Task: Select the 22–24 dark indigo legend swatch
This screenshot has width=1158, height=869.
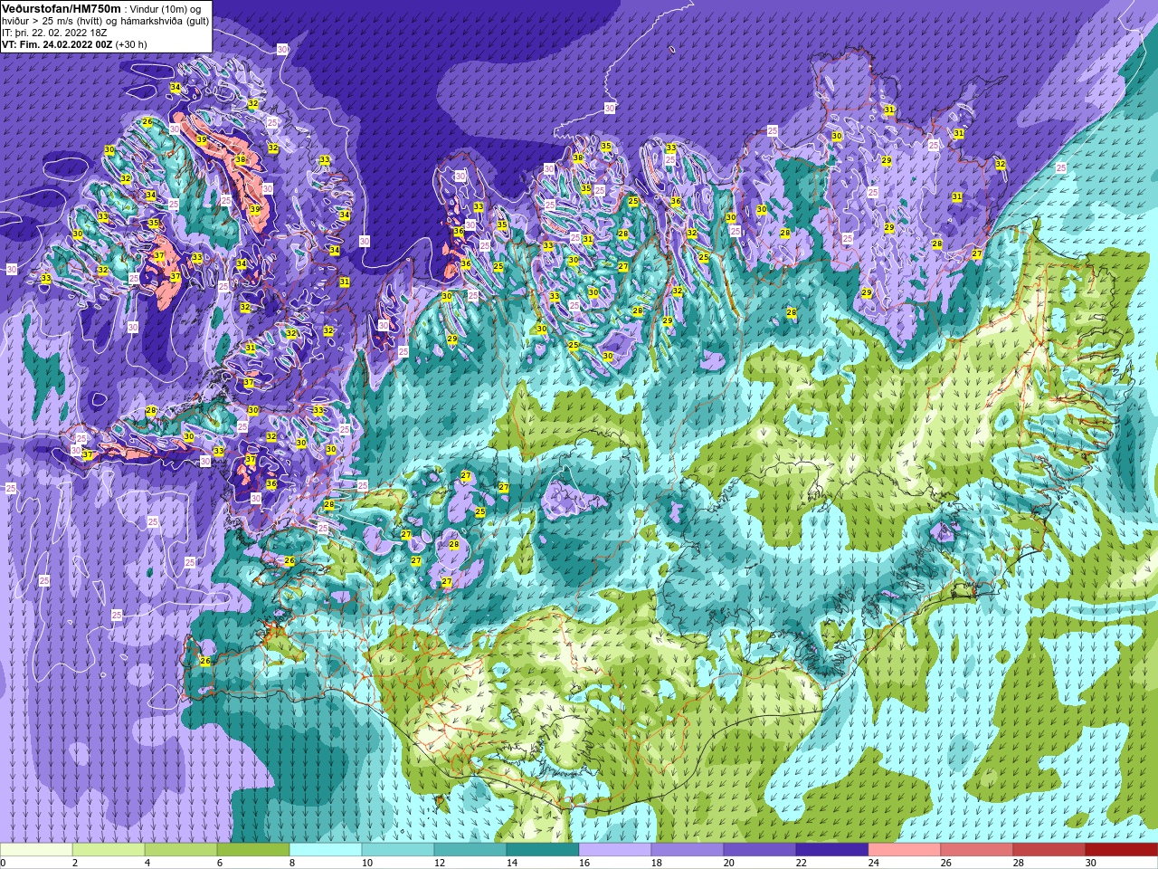Action: [x=832, y=850]
